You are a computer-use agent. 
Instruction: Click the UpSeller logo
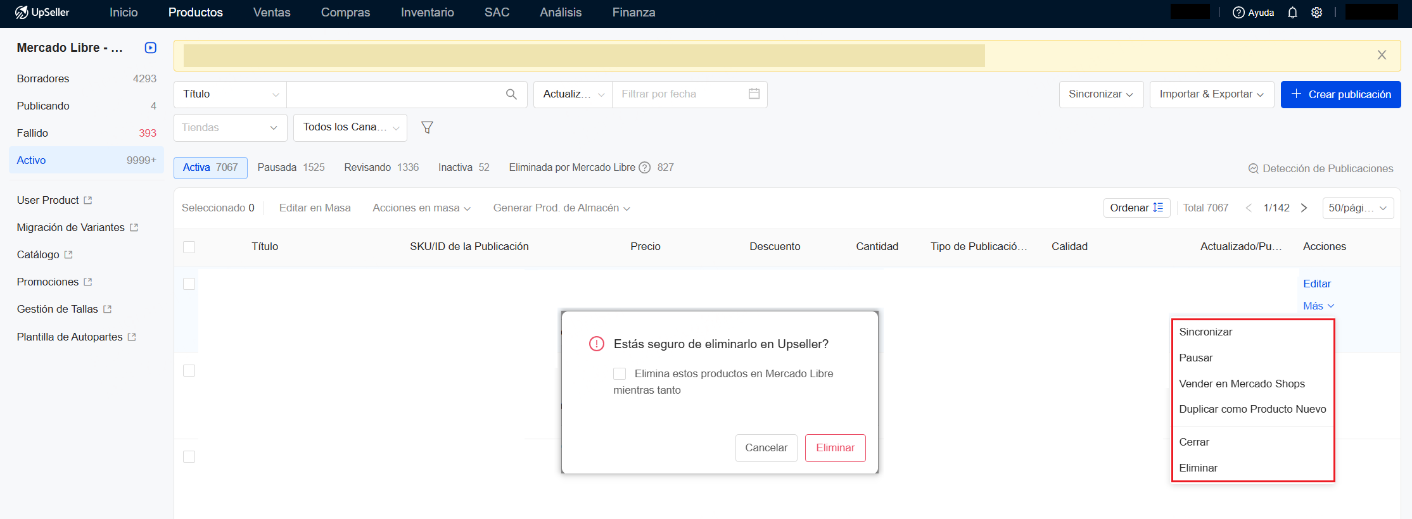coord(42,12)
